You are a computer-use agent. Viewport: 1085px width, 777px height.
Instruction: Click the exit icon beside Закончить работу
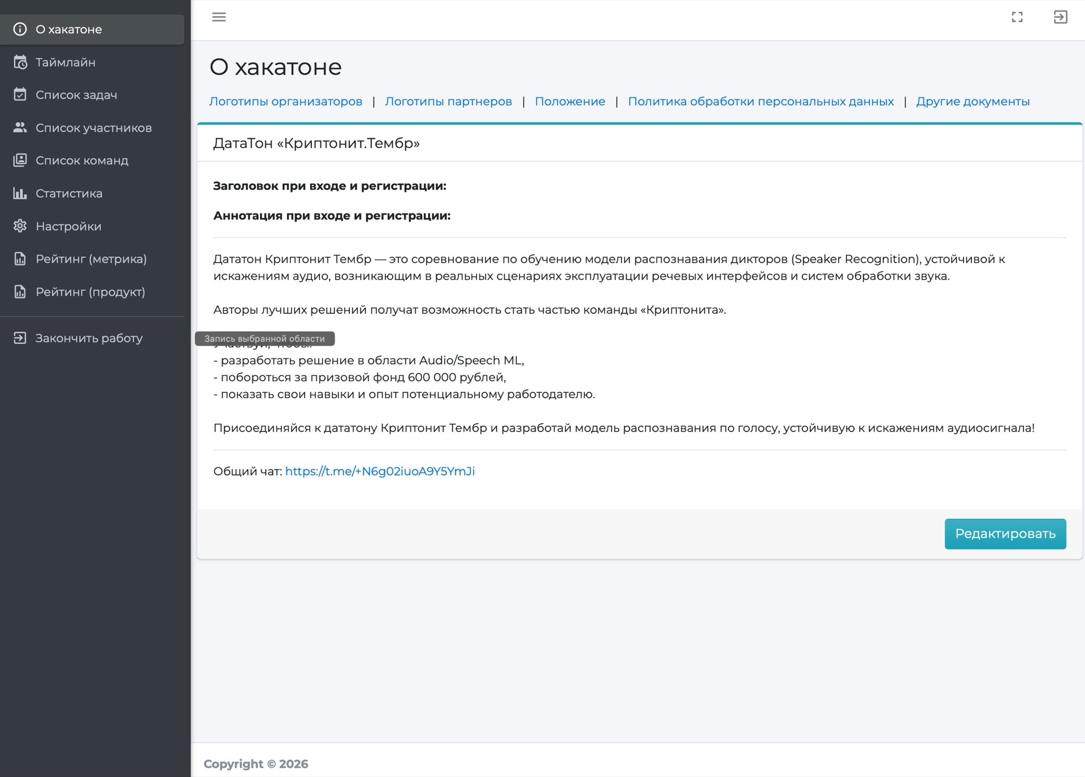click(20, 338)
